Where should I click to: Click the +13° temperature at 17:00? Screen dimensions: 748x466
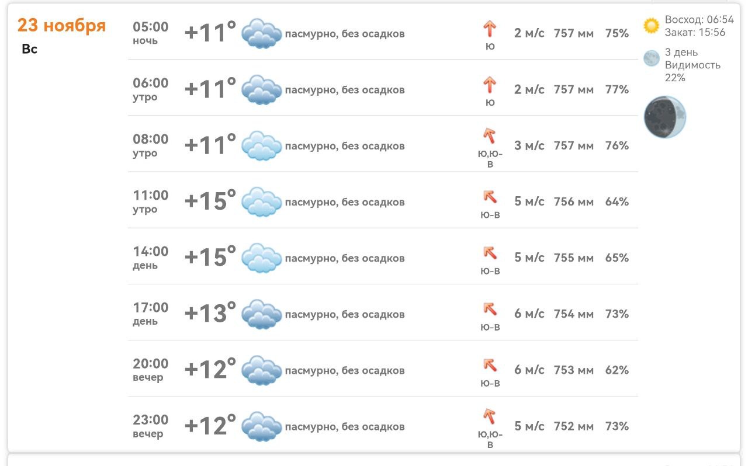click(x=210, y=313)
